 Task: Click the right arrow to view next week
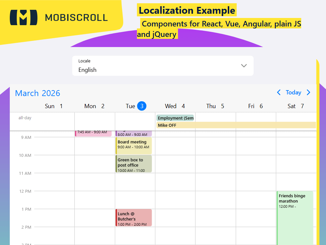pos(308,92)
